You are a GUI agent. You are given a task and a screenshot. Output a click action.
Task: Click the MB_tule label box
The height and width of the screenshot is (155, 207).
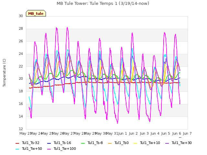(36, 13)
